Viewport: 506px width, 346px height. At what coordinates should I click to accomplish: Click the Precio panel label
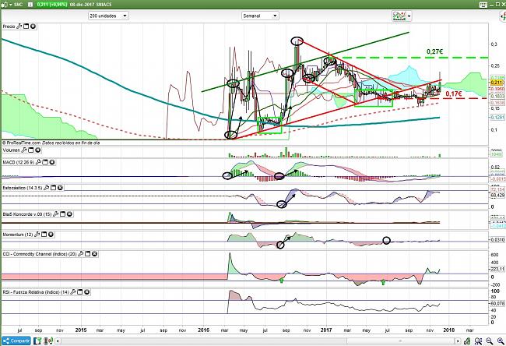pos(9,26)
